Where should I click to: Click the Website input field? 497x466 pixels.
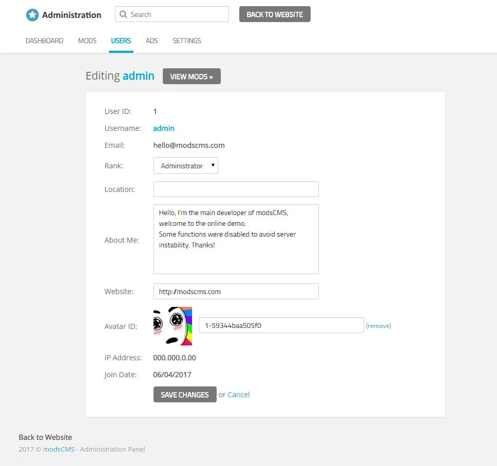click(236, 292)
